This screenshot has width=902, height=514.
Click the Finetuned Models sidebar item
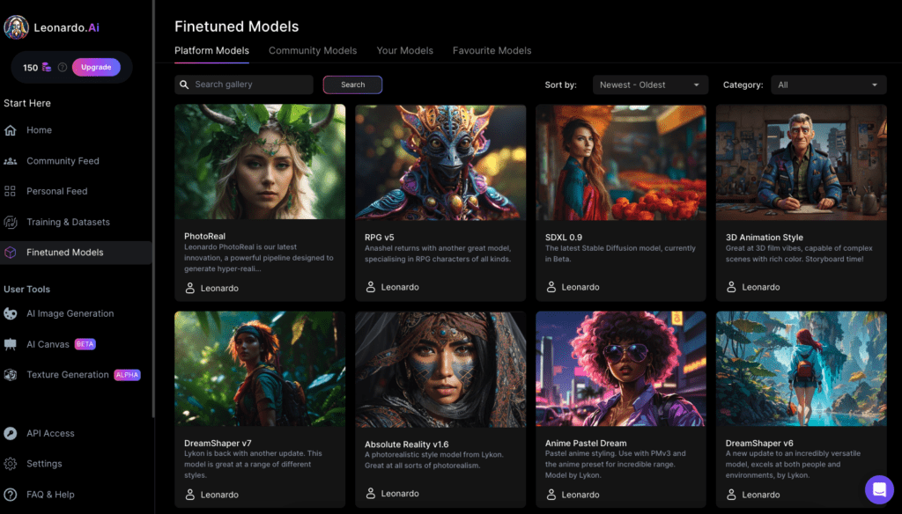tap(76, 253)
